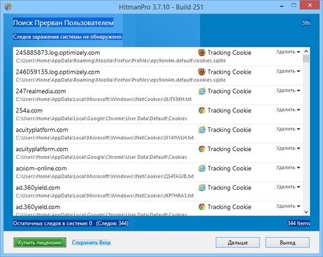Click the Купить лицензию button
This screenshot has height=257, width=323.
tap(40, 243)
